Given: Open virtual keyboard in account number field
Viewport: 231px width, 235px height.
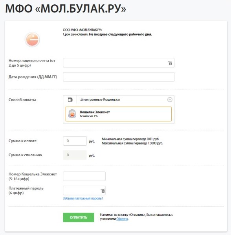Looking at the screenshot, I should 170,63.
